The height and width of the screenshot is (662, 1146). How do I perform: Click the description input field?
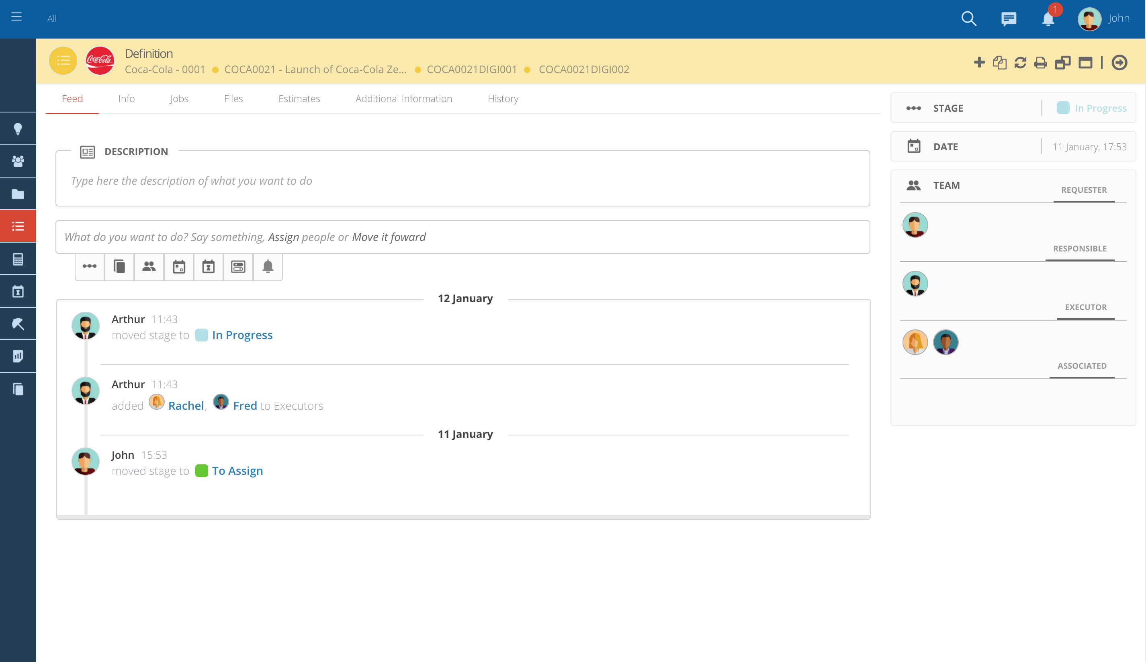tap(462, 180)
